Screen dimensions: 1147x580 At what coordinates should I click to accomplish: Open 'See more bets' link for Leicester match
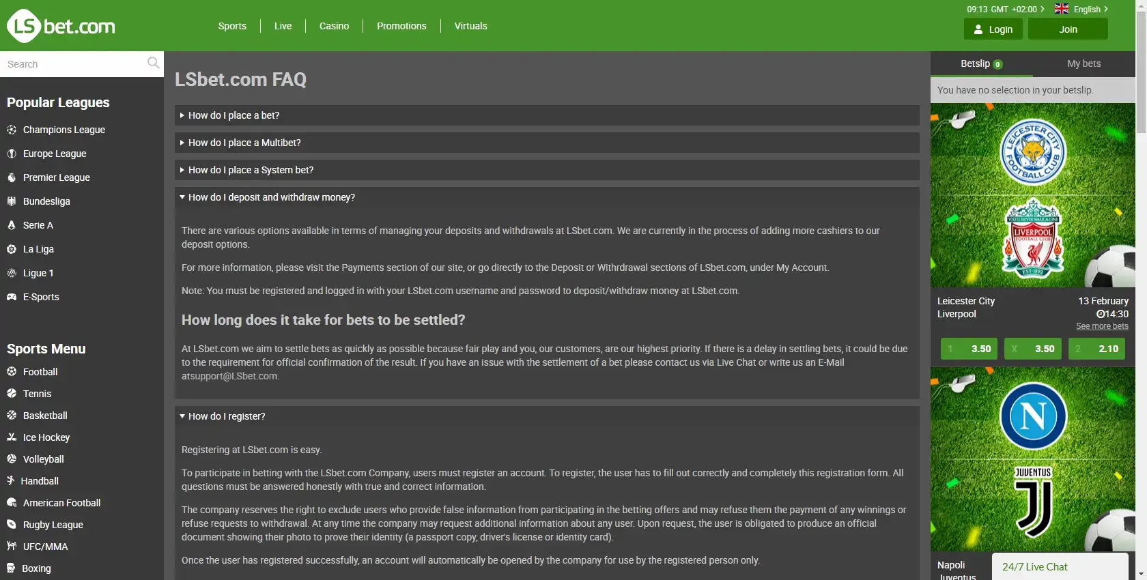point(1102,326)
